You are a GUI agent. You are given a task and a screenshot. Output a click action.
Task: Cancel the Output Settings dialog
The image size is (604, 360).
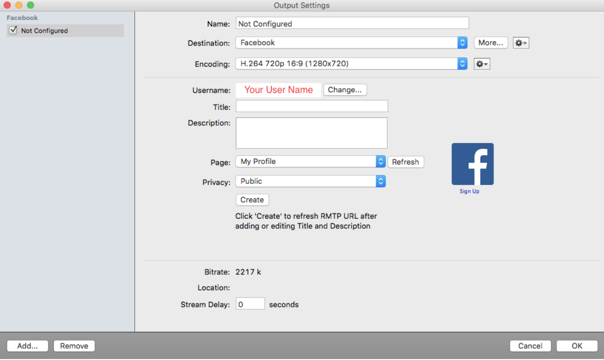[530, 346]
